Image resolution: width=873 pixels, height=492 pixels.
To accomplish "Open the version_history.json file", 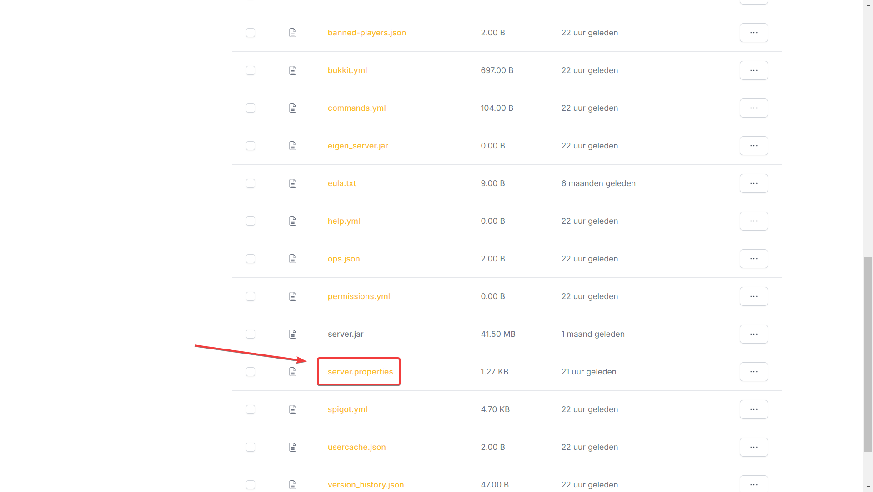I will (x=366, y=485).
